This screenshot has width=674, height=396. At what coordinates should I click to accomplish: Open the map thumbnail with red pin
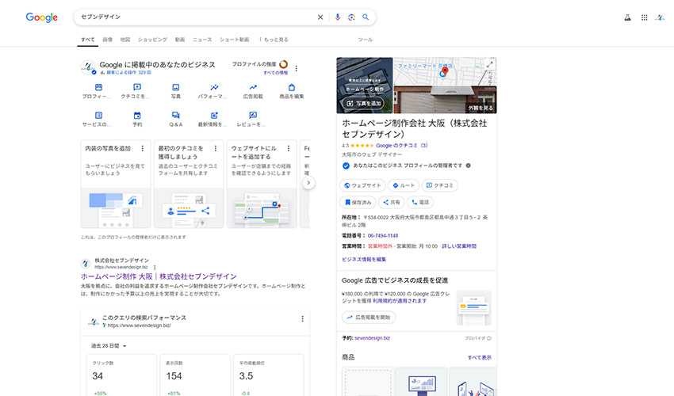[445, 71]
